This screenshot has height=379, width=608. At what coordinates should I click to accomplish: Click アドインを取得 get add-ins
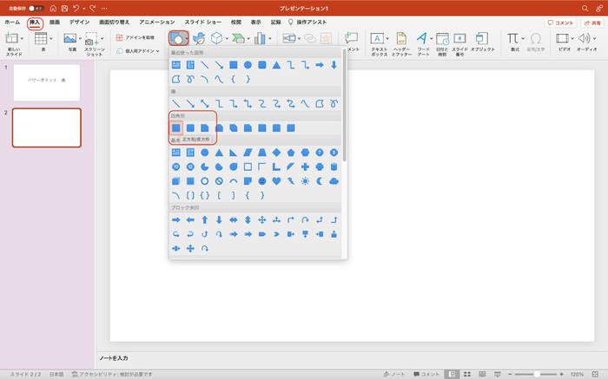(x=135, y=37)
